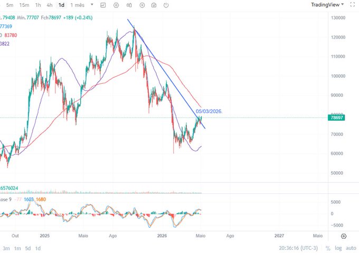Viewport: 359px width, 255px height.
Task: Click the change value +189 (+0.24%)
Action: click(x=78, y=17)
